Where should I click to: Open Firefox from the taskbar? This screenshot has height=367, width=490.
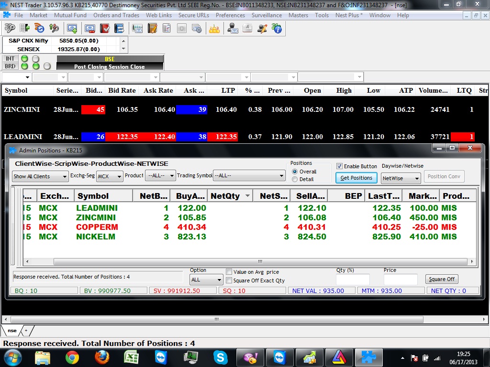click(102, 357)
